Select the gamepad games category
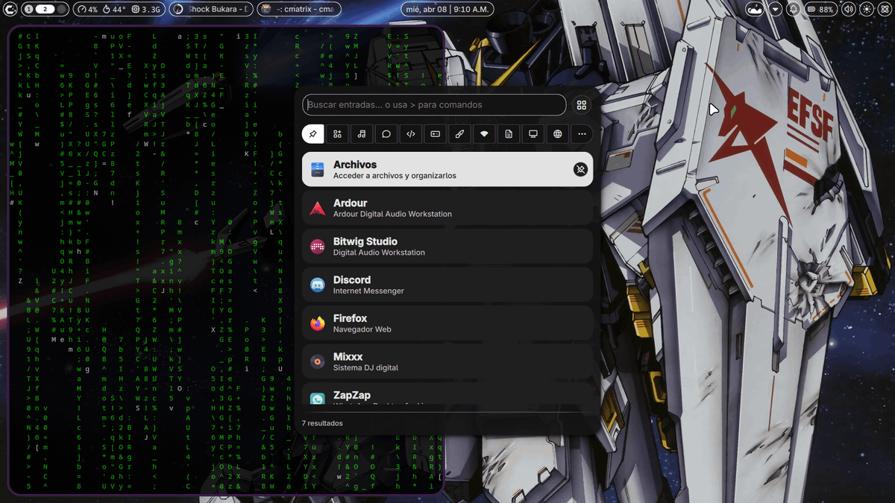Viewport: 895px width, 503px height. 435,134
